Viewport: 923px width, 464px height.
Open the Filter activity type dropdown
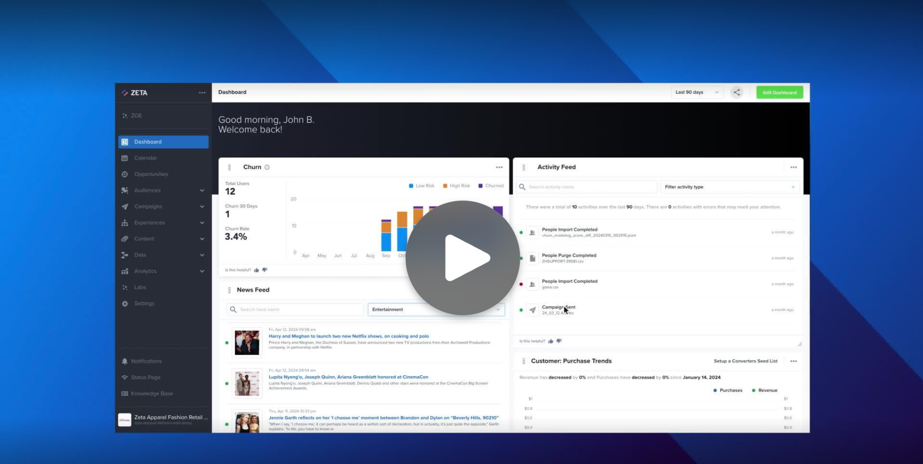729,187
